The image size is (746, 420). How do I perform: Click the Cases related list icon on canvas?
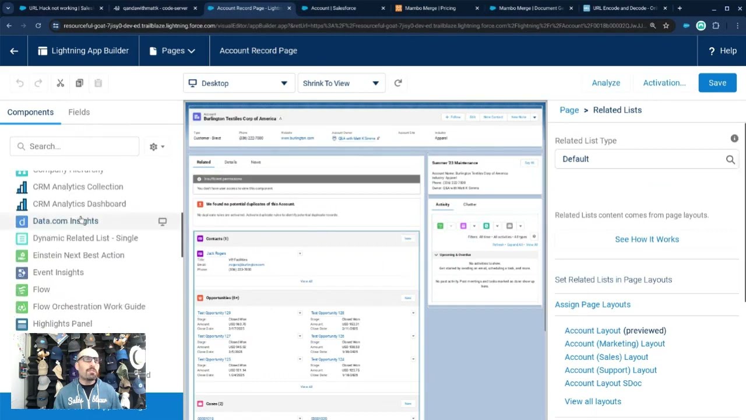pyautogui.click(x=200, y=404)
